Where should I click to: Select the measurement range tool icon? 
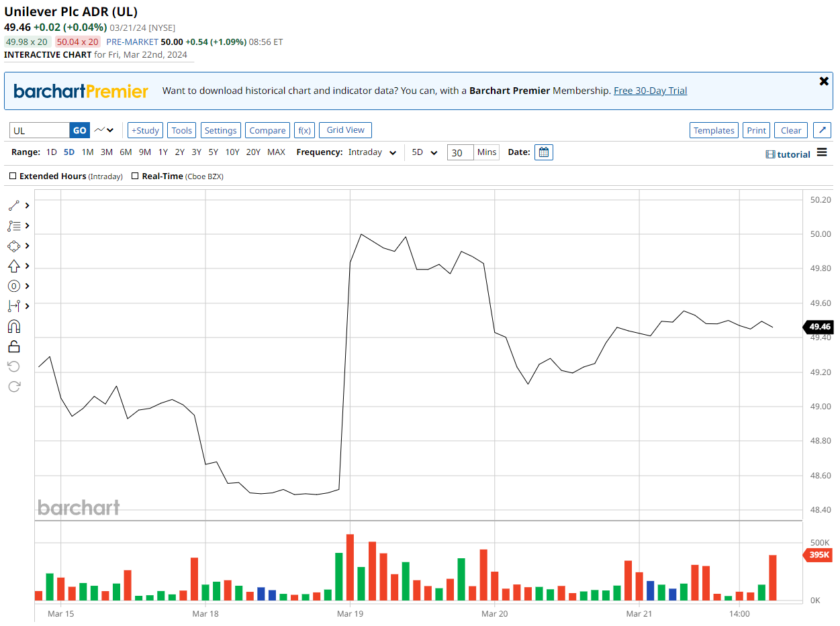(x=13, y=306)
